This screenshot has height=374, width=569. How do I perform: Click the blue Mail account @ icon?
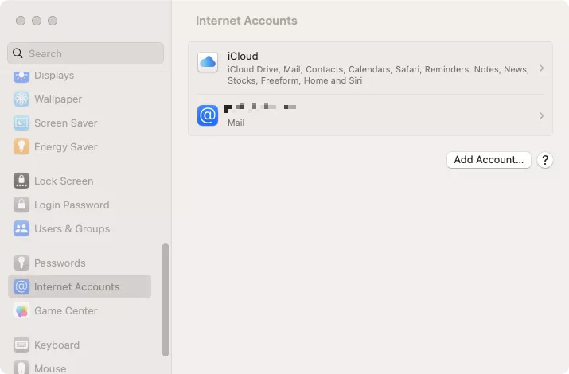click(208, 115)
